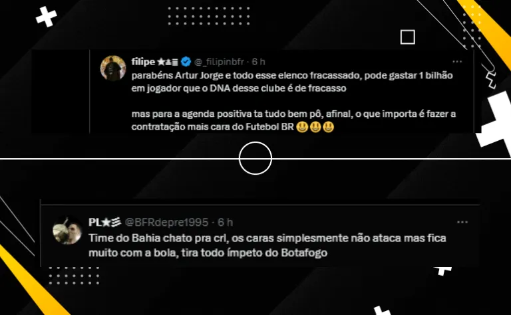Image resolution: width=511 pixels, height=315 pixels.
Task: Open filipe's profile avatar
Action: pos(113,68)
